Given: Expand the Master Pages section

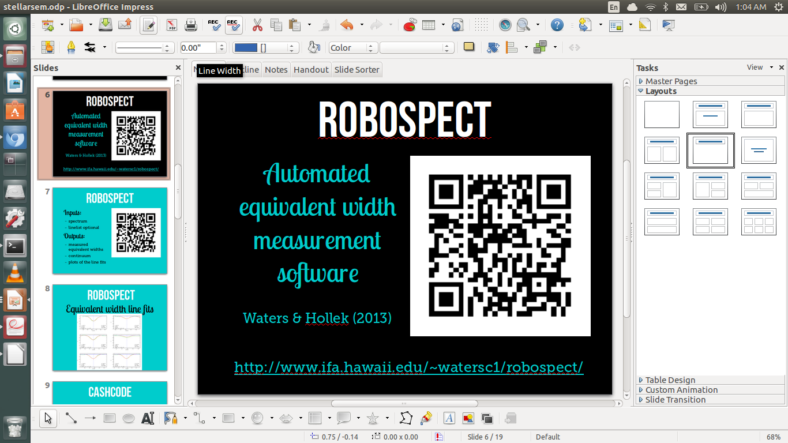Looking at the screenshot, I should [x=710, y=81].
